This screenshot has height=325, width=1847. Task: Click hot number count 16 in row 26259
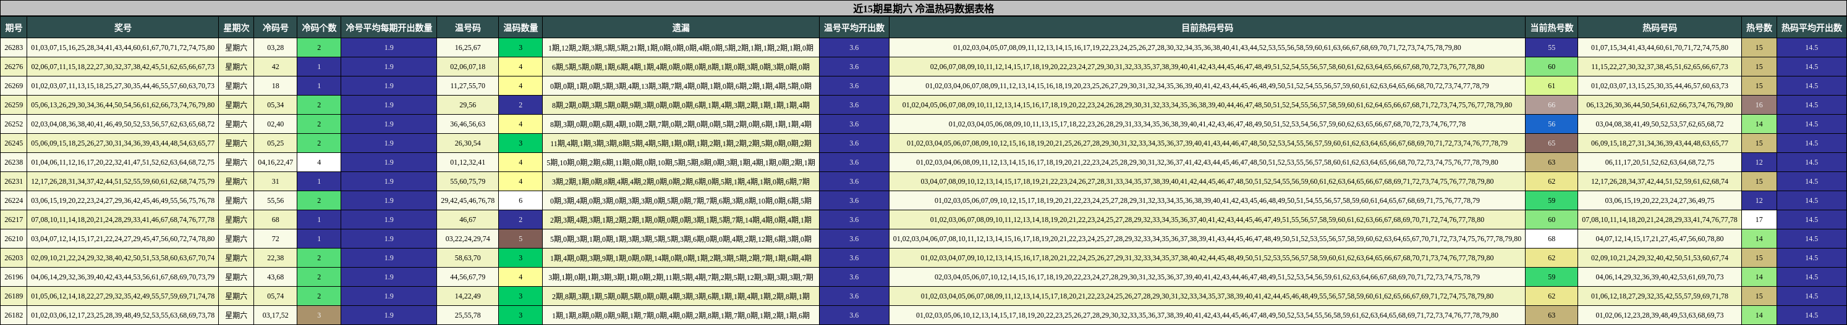(1759, 105)
